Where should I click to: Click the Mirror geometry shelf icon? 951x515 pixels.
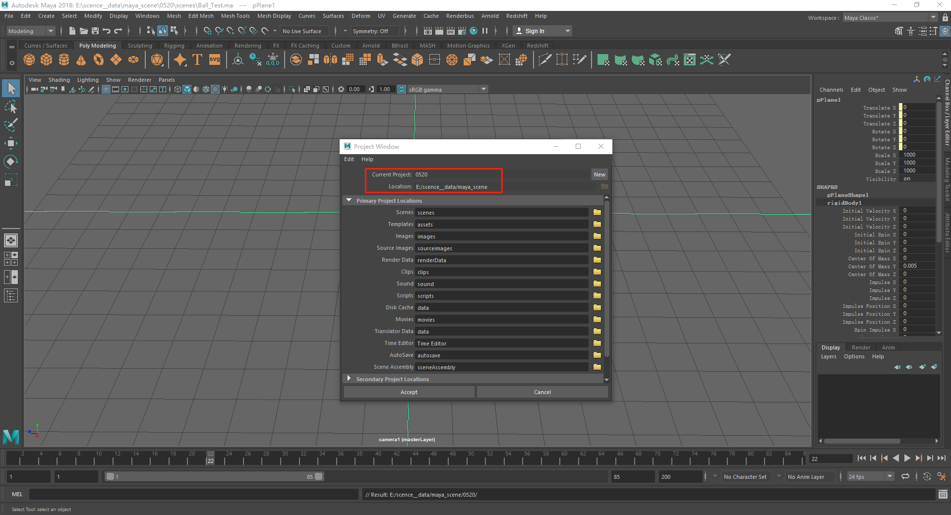[330, 60]
